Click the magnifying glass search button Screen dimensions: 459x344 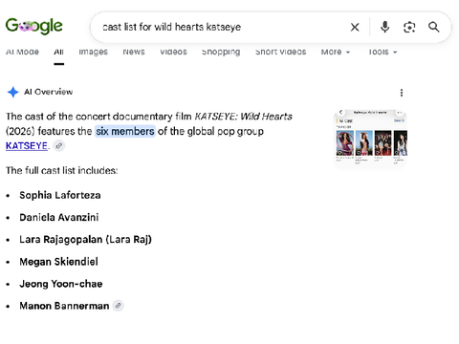[434, 27]
